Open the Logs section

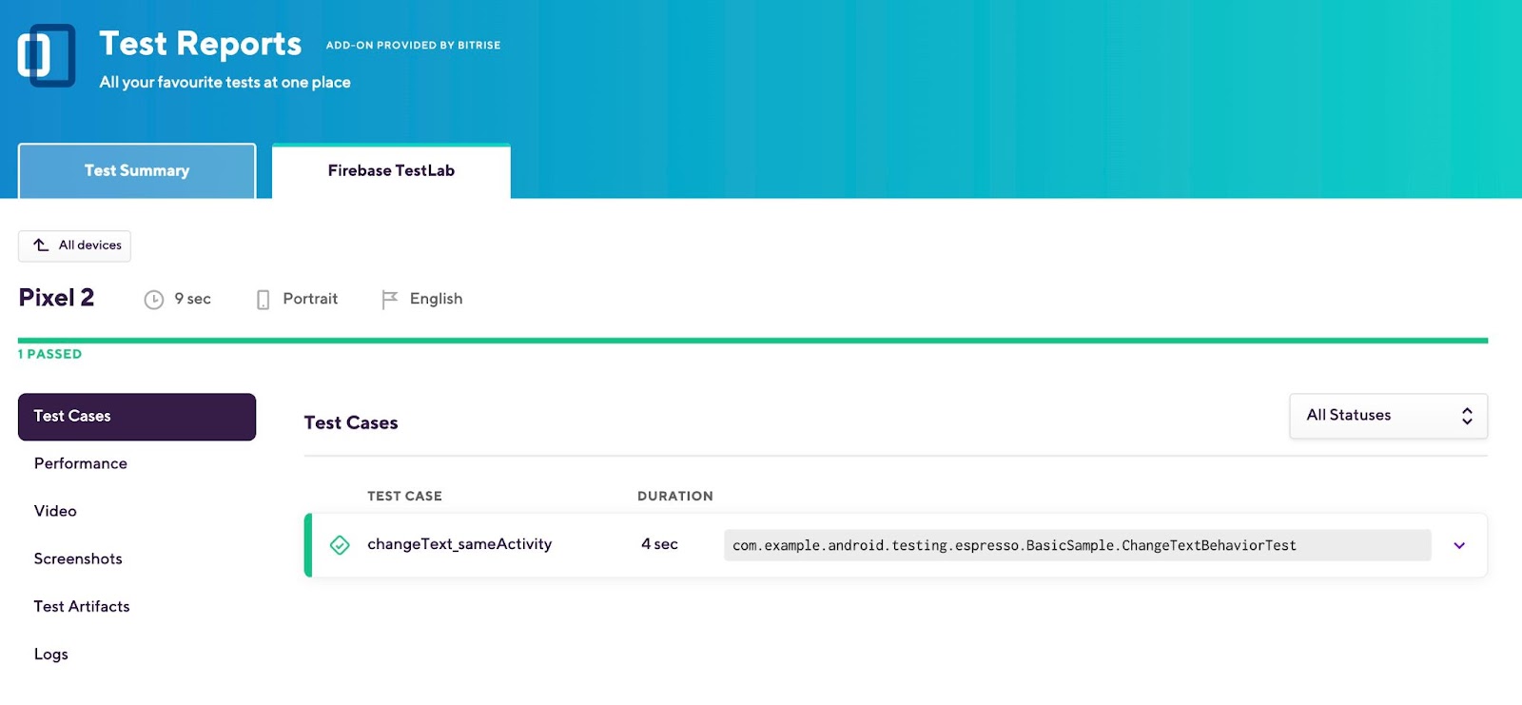click(x=51, y=654)
